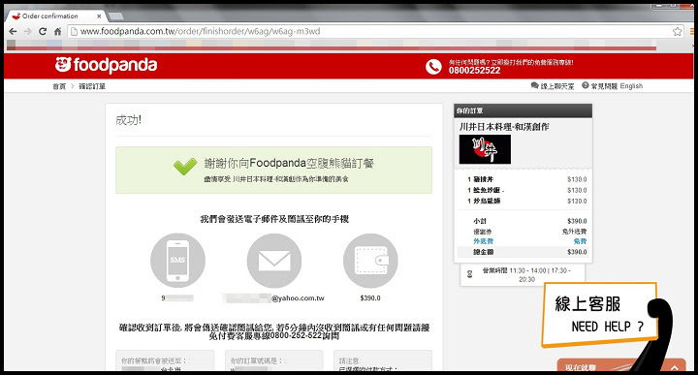Click 確認訂單 in the breadcrumb

pos(92,86)
